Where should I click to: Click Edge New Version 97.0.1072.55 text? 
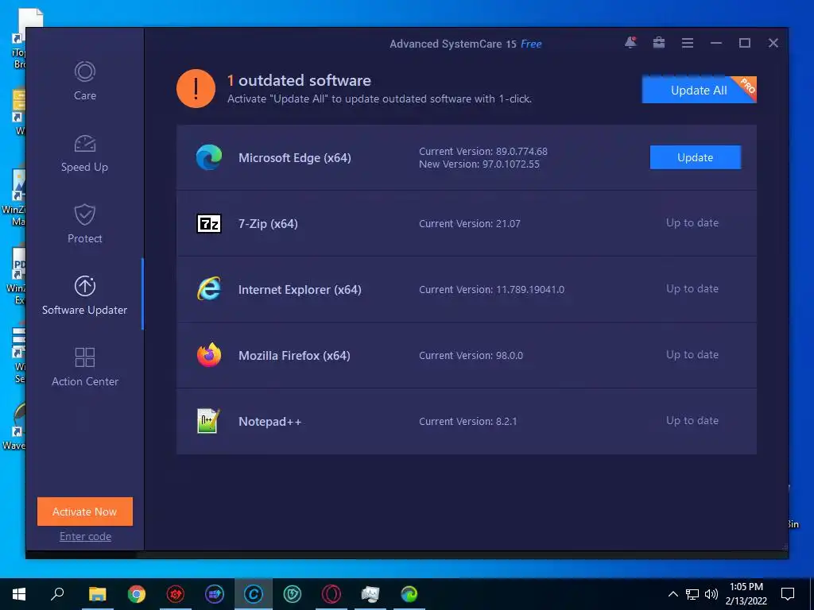point(479,164)
